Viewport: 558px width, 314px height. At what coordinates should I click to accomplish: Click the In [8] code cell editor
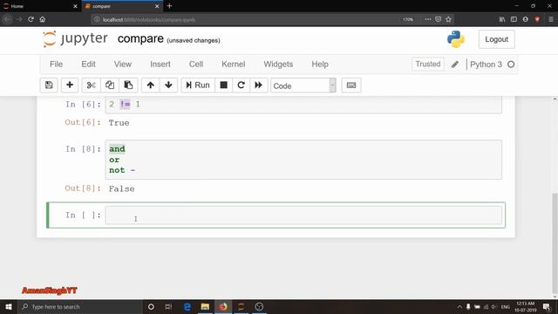pyautogui.click(x=303, y=160)
